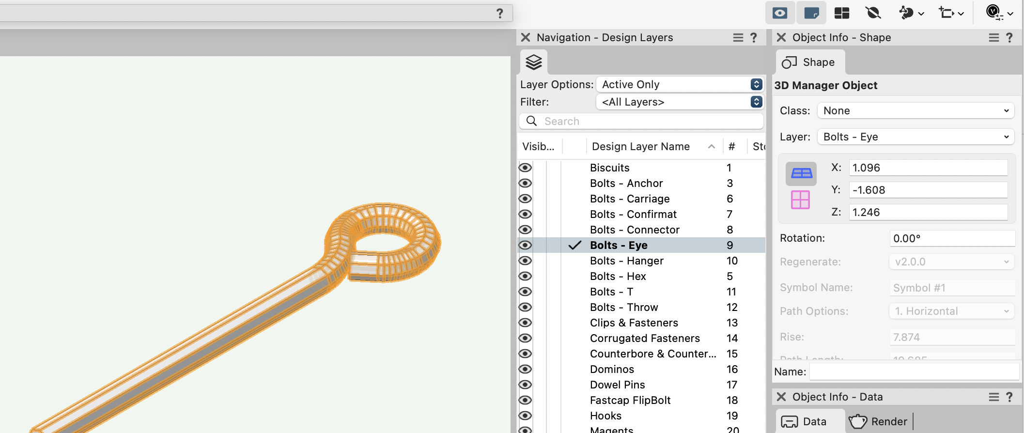
Task: Expand the Layer dropdown set to Bolts - Eye
Action: point(915,137)
